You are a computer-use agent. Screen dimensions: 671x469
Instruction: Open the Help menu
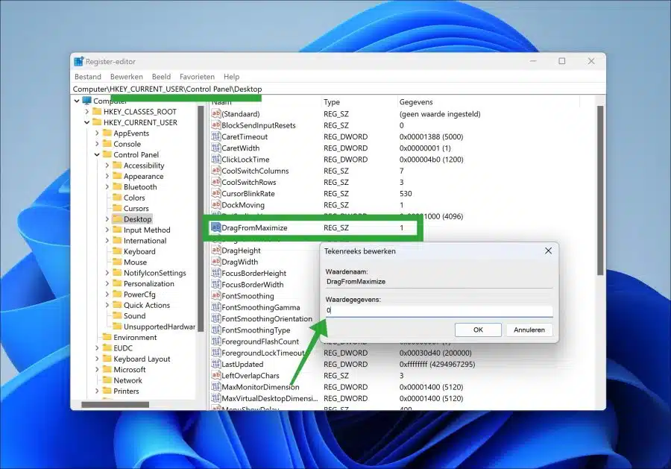tap(231, 77)
